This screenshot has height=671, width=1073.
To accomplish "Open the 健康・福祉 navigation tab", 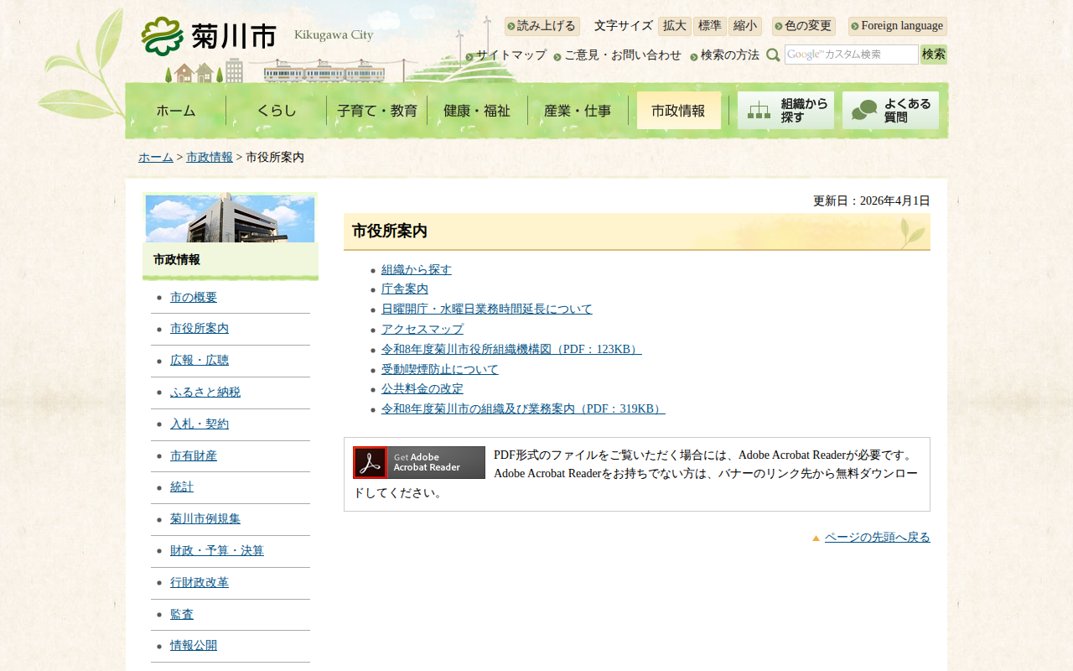I will [477, 111].
